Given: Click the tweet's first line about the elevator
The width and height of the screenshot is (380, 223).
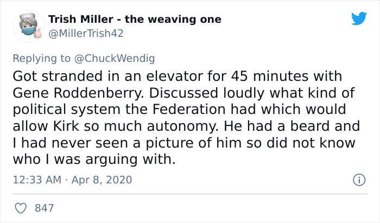Looking at the screenshot, I should click(177, 77).
